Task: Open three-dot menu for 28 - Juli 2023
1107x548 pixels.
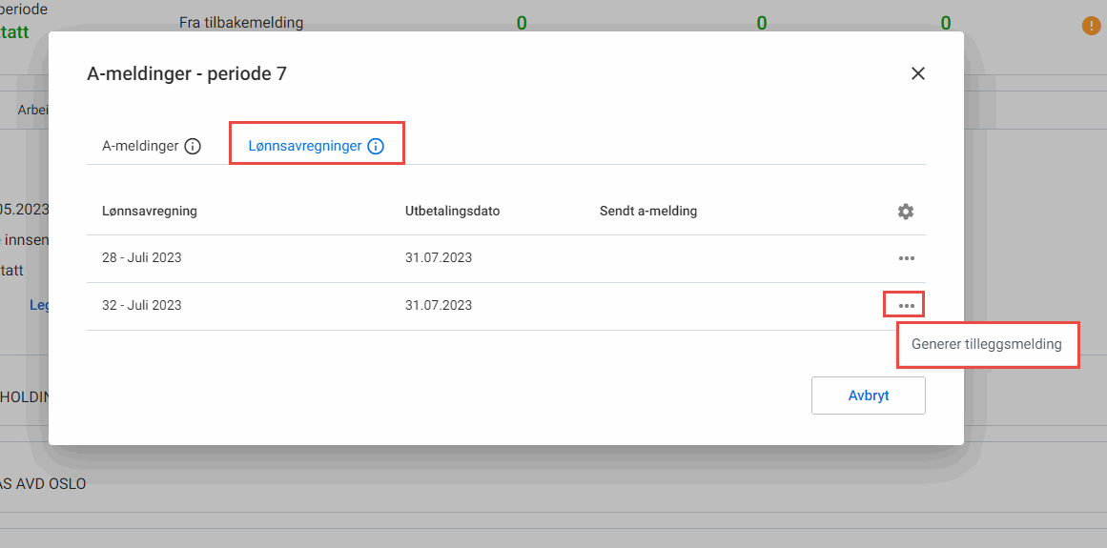Action: click(x=906, y=258)
